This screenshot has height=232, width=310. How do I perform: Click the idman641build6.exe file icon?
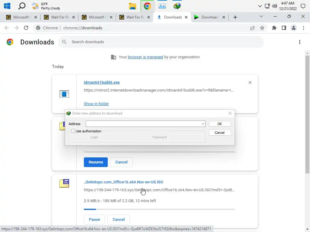(64, 94)
